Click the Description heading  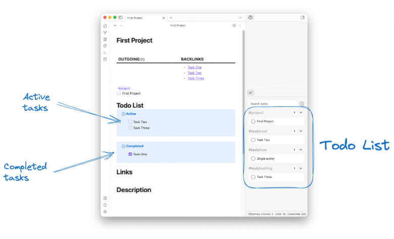pos(134,190)
